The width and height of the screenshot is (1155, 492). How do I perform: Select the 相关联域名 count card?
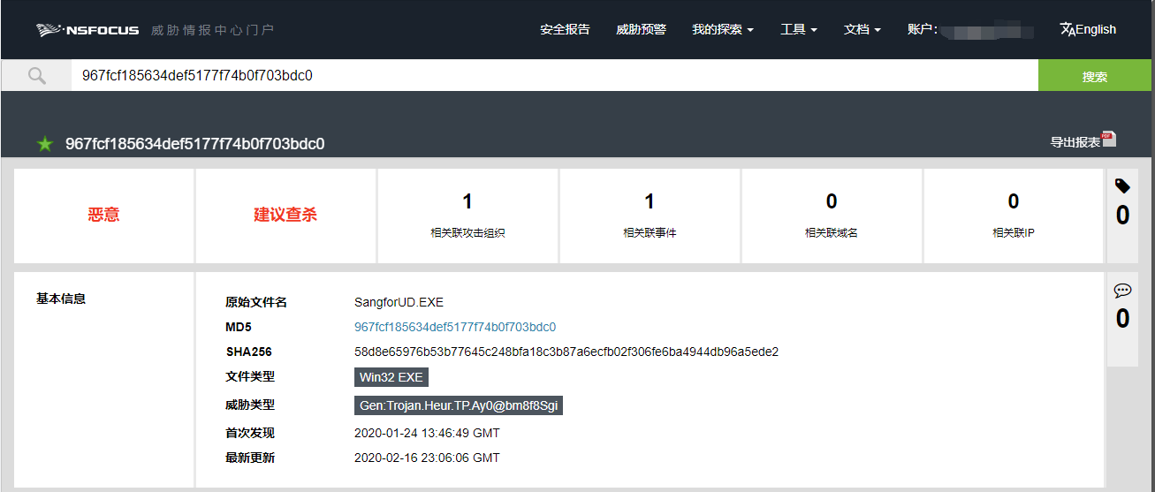[832, 216]
